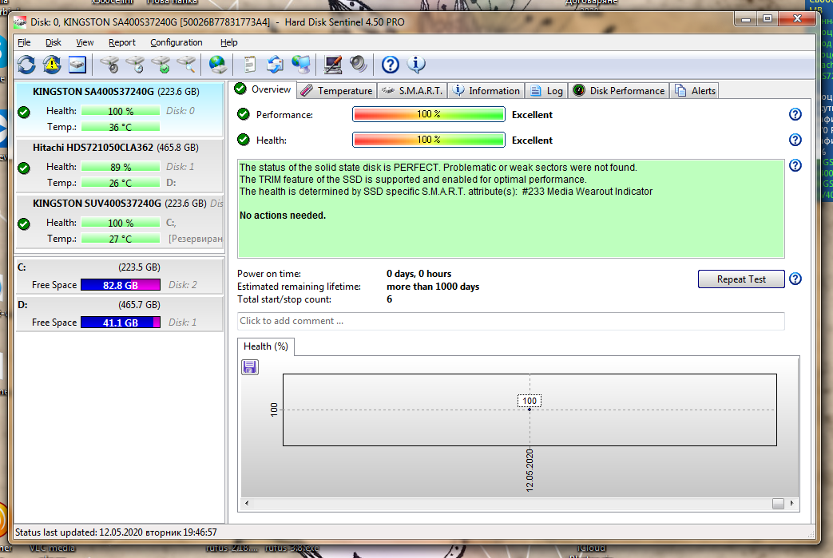
Task: Click the Repeat Test button
Action: pos(741,279)
